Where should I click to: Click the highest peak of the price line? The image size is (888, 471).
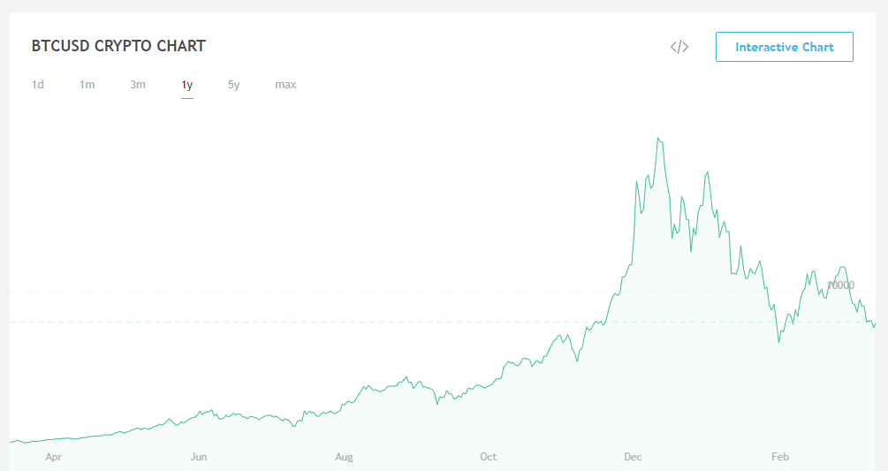tap(658, 138)
